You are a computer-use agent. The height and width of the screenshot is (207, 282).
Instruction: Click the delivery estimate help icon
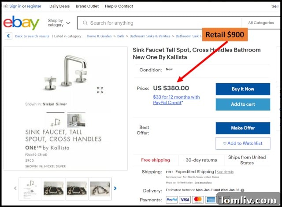pos(242,191)
